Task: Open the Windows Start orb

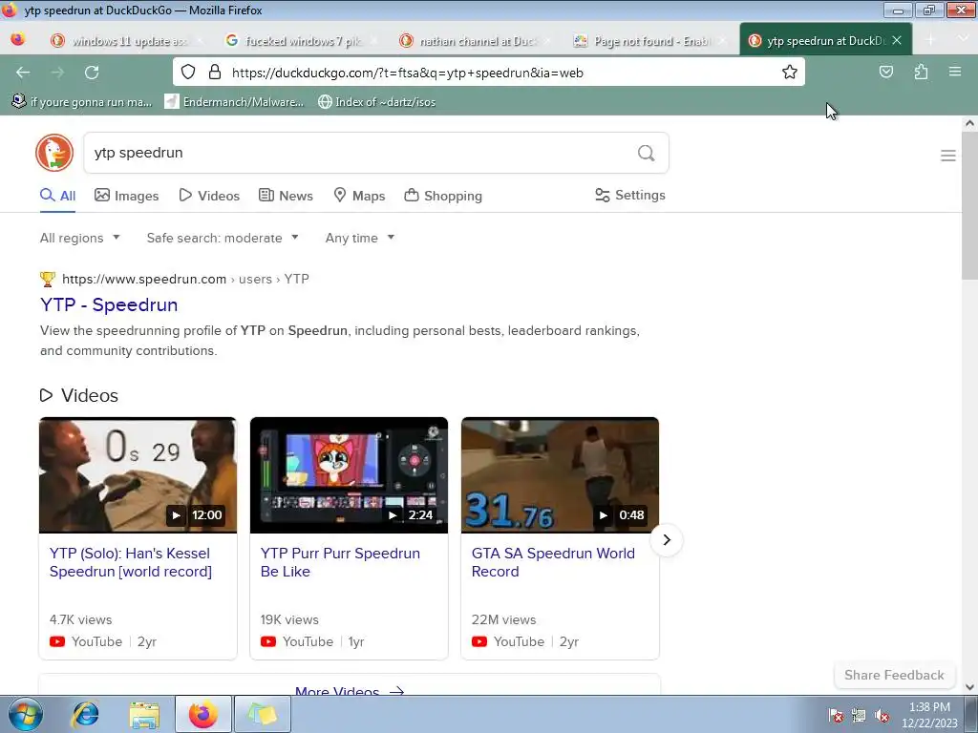Action: pos(25,714)
